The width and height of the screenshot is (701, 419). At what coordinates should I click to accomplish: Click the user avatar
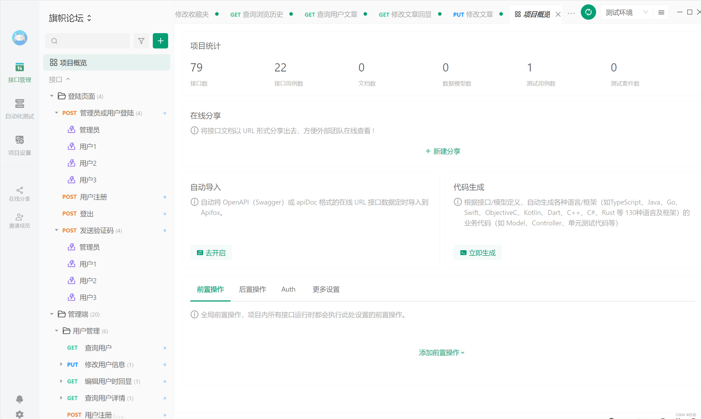(19, 38)
